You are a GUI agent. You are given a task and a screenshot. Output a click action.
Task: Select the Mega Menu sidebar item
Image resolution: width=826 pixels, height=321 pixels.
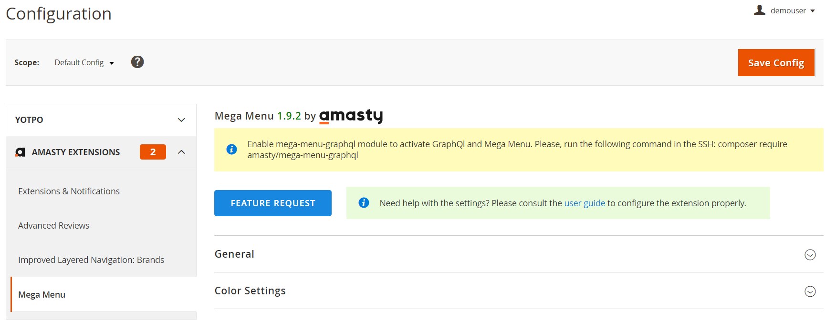pyautogui.click(x=42, y=294)
